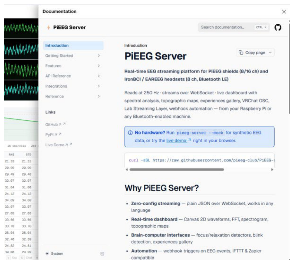
Task: Click the Automation bullet
Action: click(x=196, y=254)
